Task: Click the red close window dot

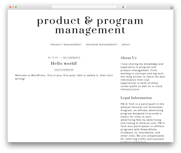Action: pyautogui.click(x=10, y=7)
